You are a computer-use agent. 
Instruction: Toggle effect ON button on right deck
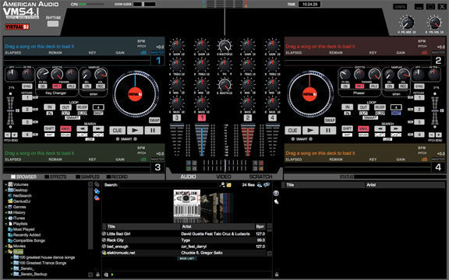coord(345,86)
